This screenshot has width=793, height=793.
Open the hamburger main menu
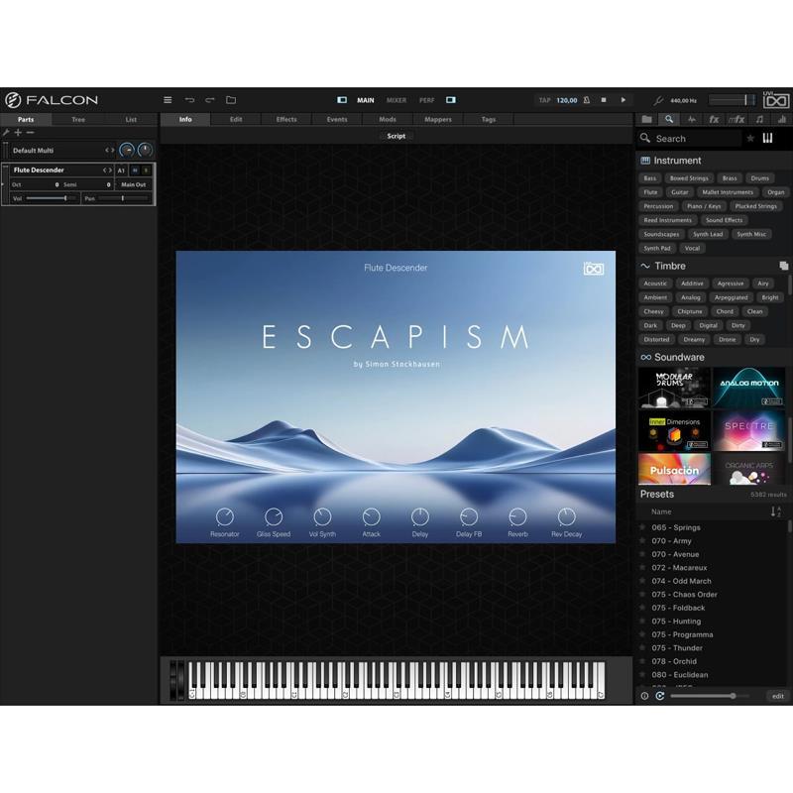click(168, 100)
